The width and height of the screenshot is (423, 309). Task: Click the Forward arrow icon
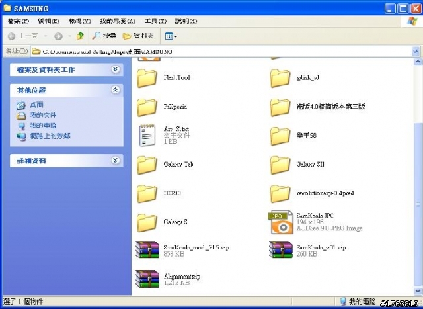point(58,36)
